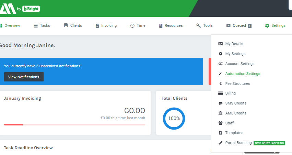This screenshot has width=292, height=155.
Task: Click the Bright brand badge
Action: pyautogui.click(x=31, y=9)
